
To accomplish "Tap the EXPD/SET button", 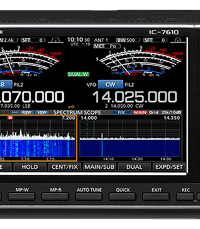I will coord(169,167).
